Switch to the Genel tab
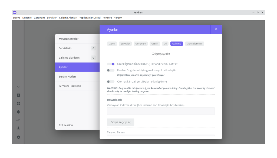The image size is (277, 158). (112, 44)
